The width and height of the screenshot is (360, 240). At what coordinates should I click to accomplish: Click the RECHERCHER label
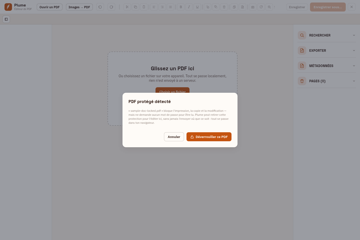click(x=320, y=35)
